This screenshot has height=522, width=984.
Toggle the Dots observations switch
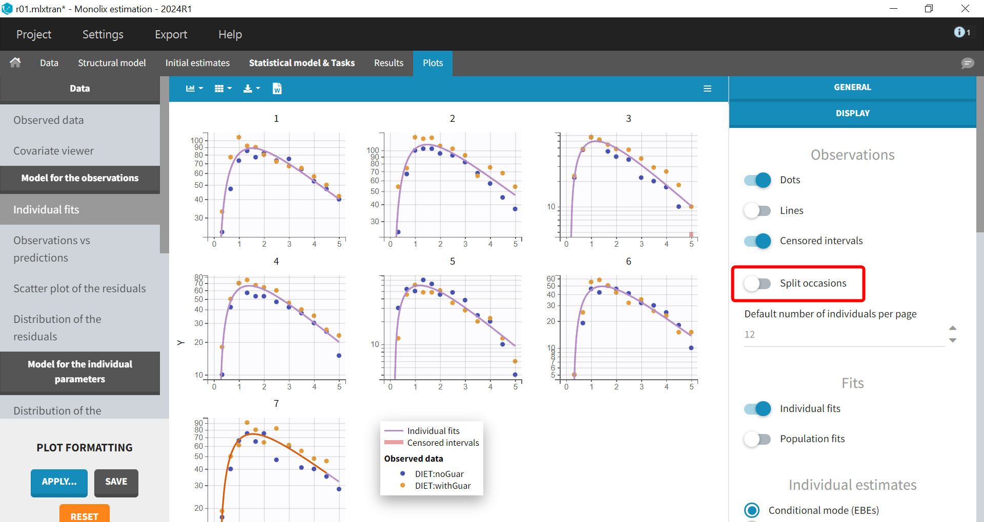coord(757,180)
